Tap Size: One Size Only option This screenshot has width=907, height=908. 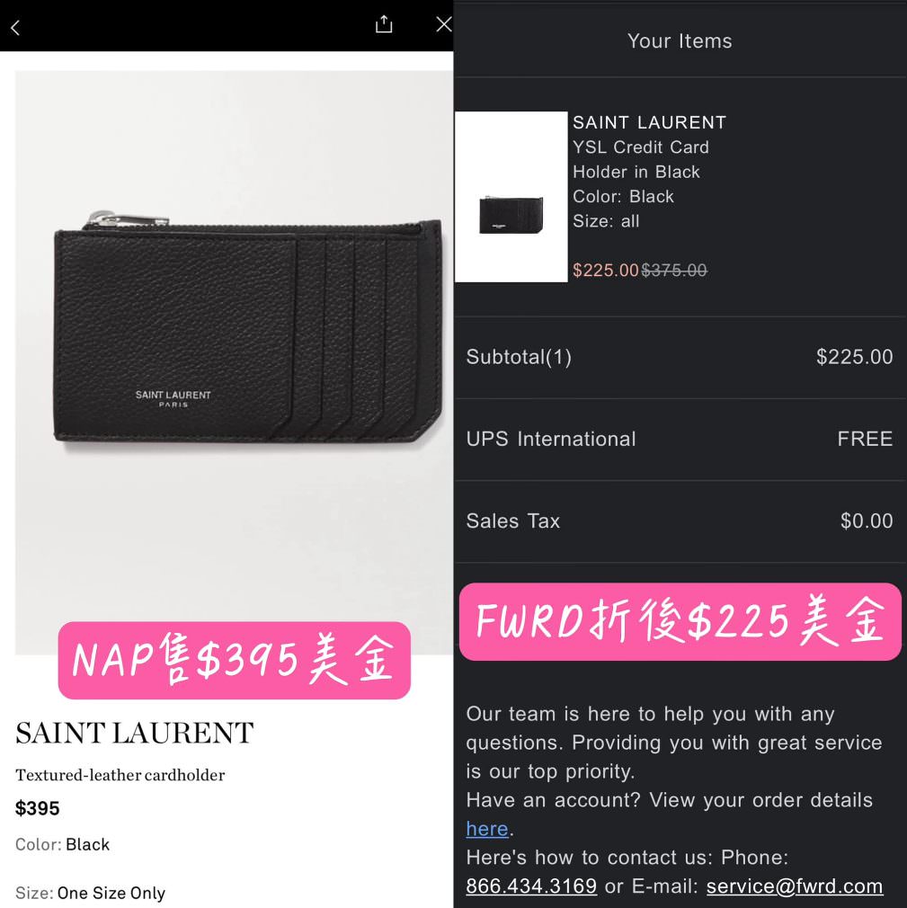tap(91, 893)
